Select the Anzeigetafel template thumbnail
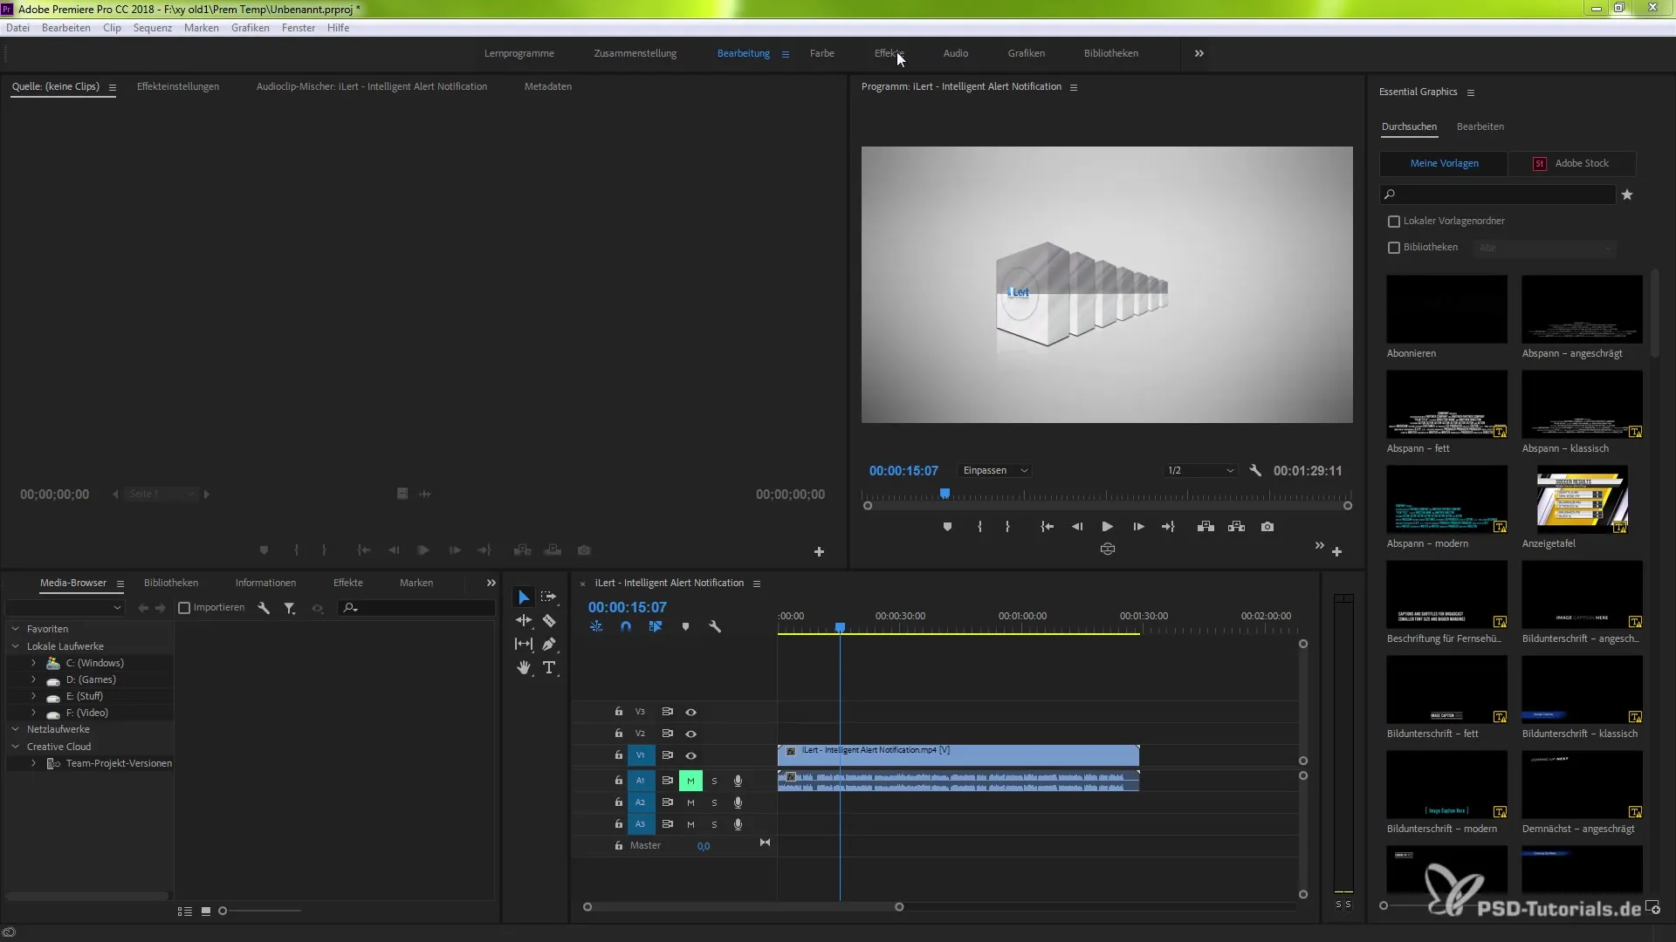The image size is (1676, 942). (1581, 499)
